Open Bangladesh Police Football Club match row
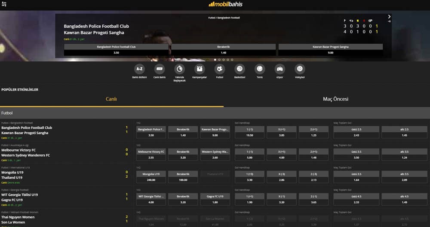 point(66,130)
